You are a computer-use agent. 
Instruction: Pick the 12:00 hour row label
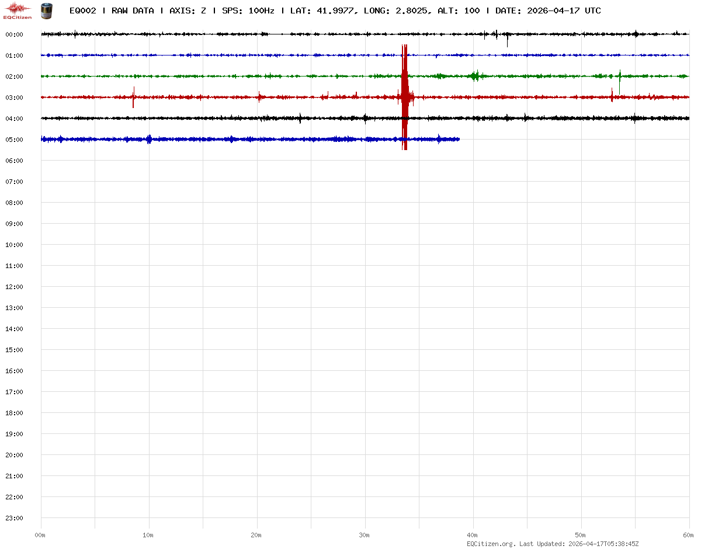[14, 287]
